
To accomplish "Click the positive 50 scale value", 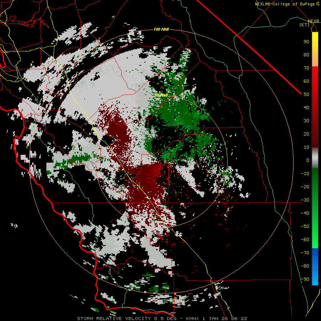I will (306, 95).
